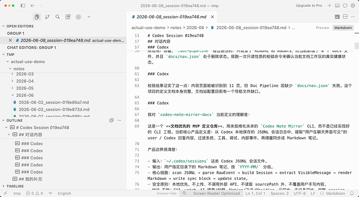The image size is (359, 197).
Task: Open the Codex OpenAI panel icon
Action: point(78,17)
